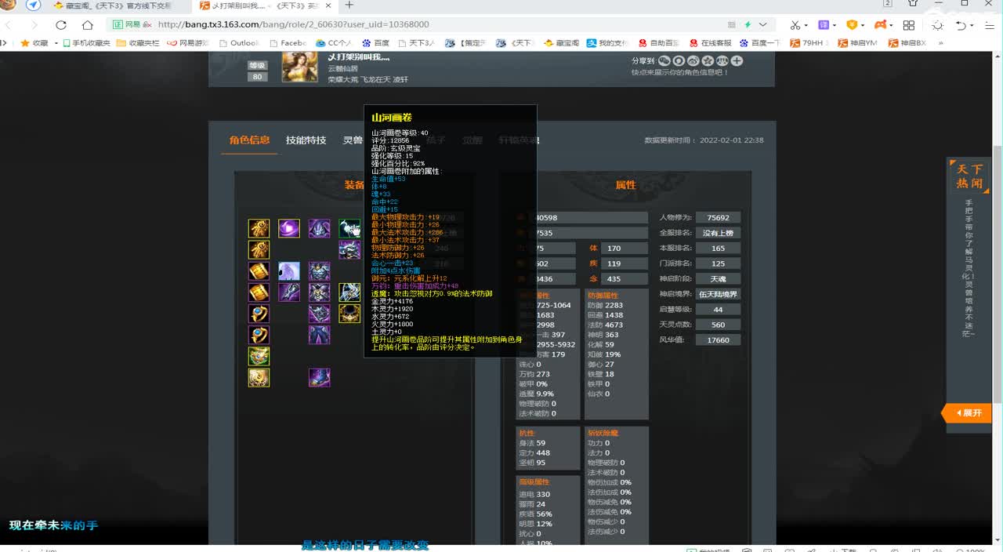Click the purple boots equipment icon

coord(319,378)
